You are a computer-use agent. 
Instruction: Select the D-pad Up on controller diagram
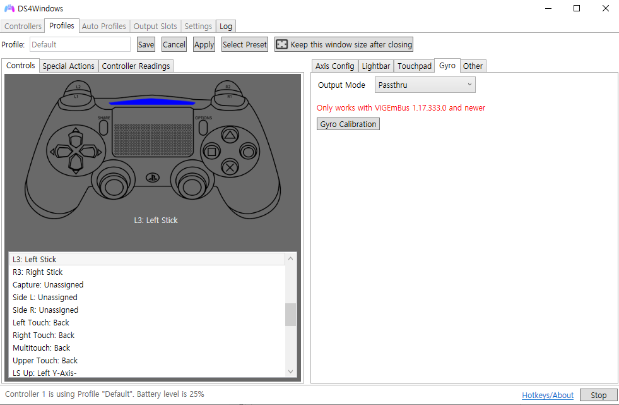pyautogui.click(x=75, y=138)
